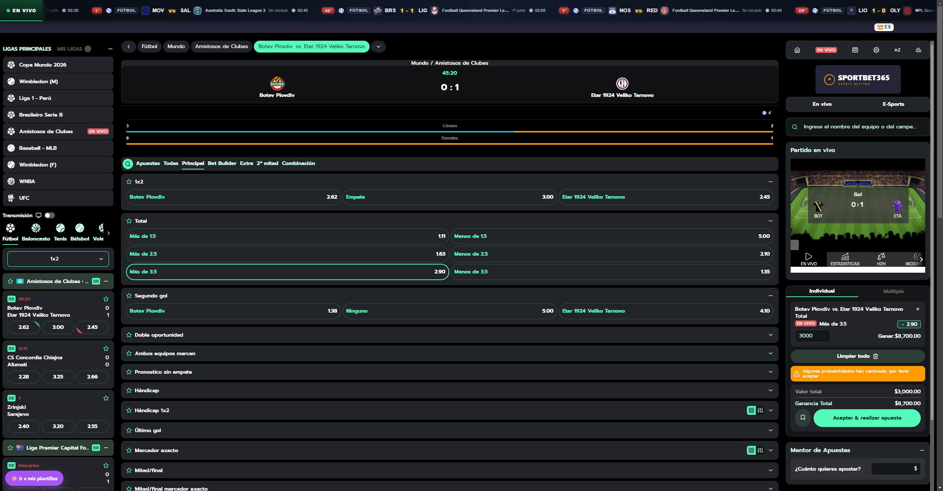The height and width of the screenshot is (491, 943).
Task: Click the bet stake input showing 3000
Action: pos(813,336)
